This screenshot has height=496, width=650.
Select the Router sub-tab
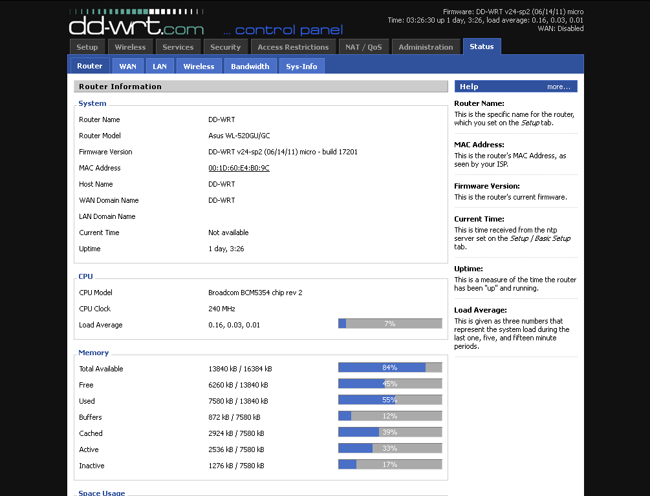(x=89, y=66)
